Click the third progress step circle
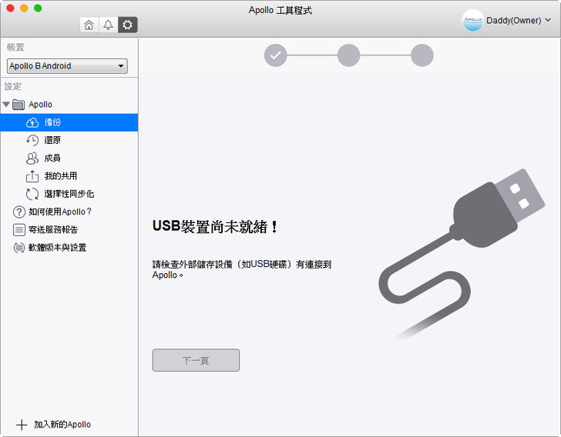The width and height of the screenshot is (561, 437). point(422,55)
